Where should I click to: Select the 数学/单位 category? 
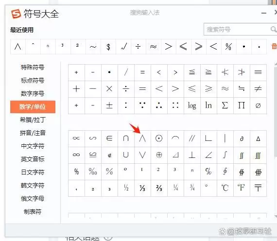pyautogui.click(x=33, y=107)
